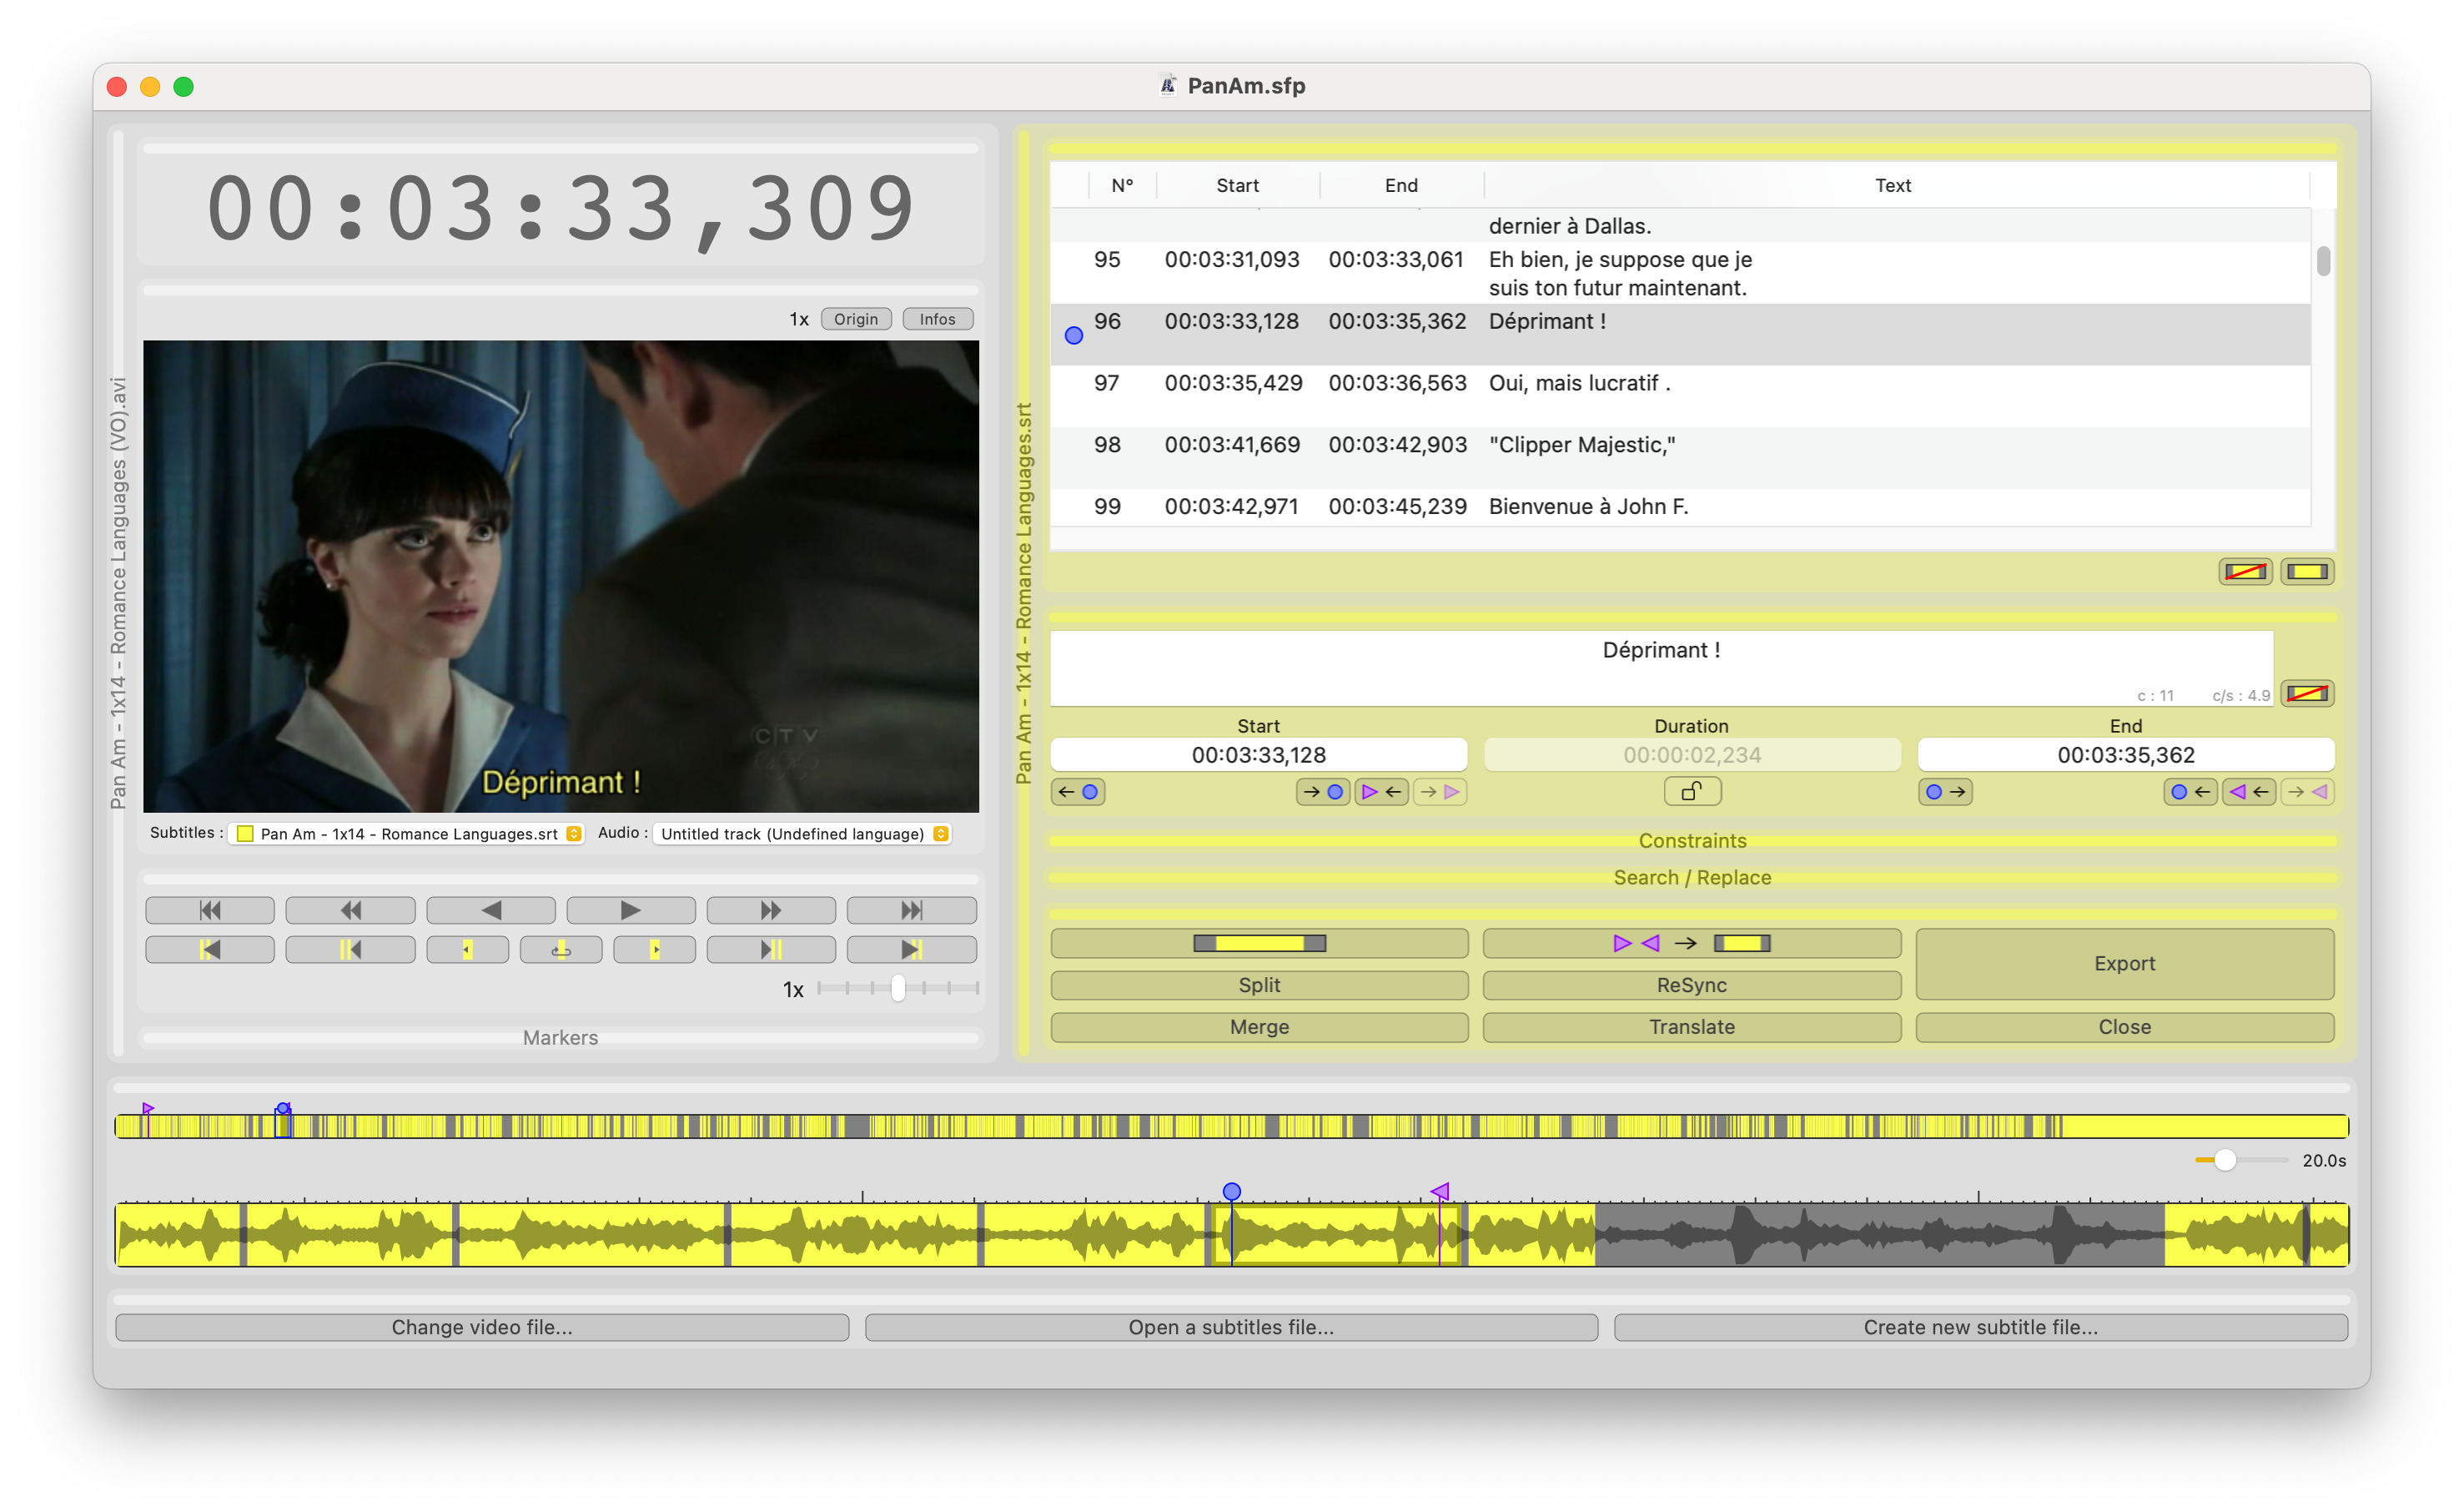Click the Search / Replace function
The width and height of the screenshot is (2464, 1512).
(1690, 876)
